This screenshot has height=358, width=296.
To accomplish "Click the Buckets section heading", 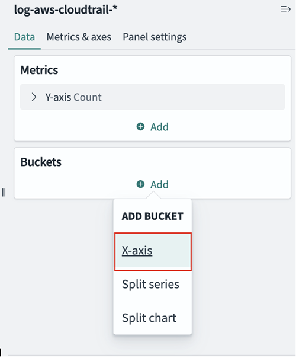I will [x=41, y=162].
